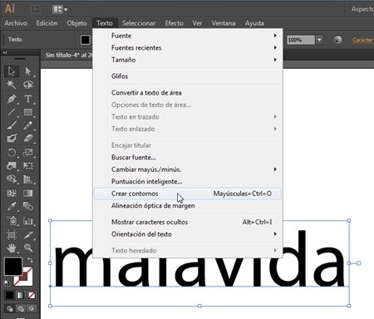The image size is (374, 319).
Task: Choose the Blob Brush tool
Action: (x=12, y=139)
